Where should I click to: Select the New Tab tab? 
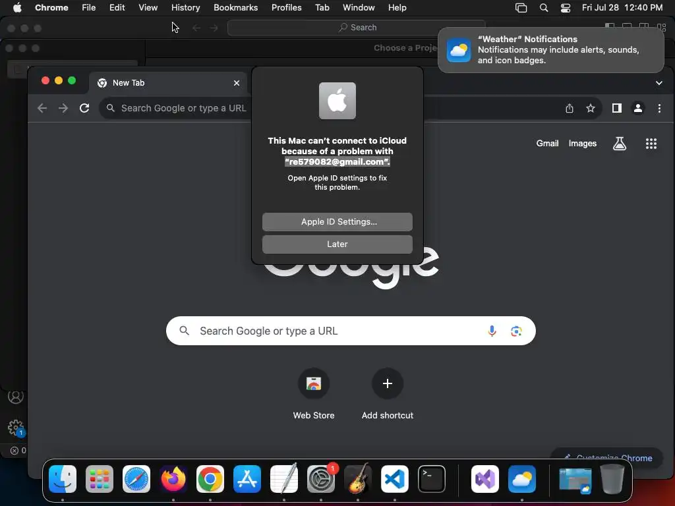[168, 83]
